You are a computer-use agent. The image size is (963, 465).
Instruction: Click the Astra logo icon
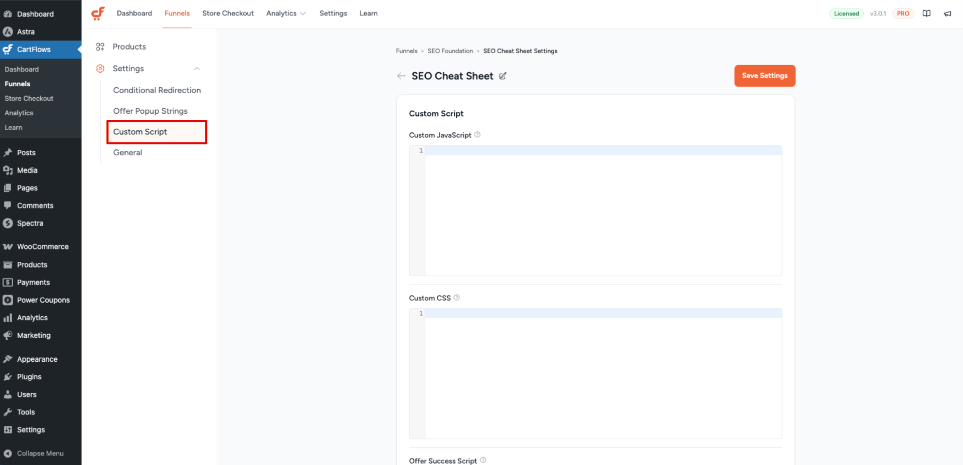pyautogui.click(x=8, y=32)
